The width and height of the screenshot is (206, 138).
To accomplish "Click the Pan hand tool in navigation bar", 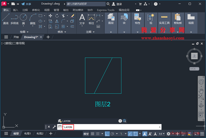I will (x=201, y=91).
